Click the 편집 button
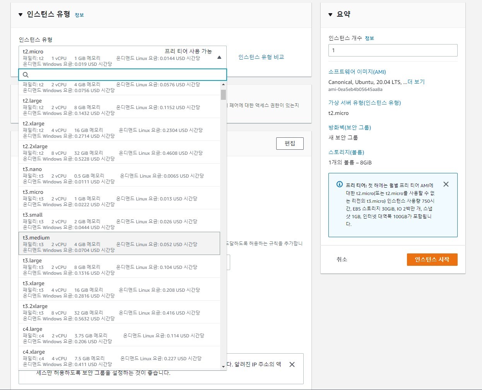This screenshot has height=390, width=482. [290, 144]
